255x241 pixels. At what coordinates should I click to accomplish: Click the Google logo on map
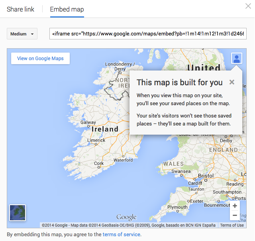pyautogui.click(x=127, y=217)
